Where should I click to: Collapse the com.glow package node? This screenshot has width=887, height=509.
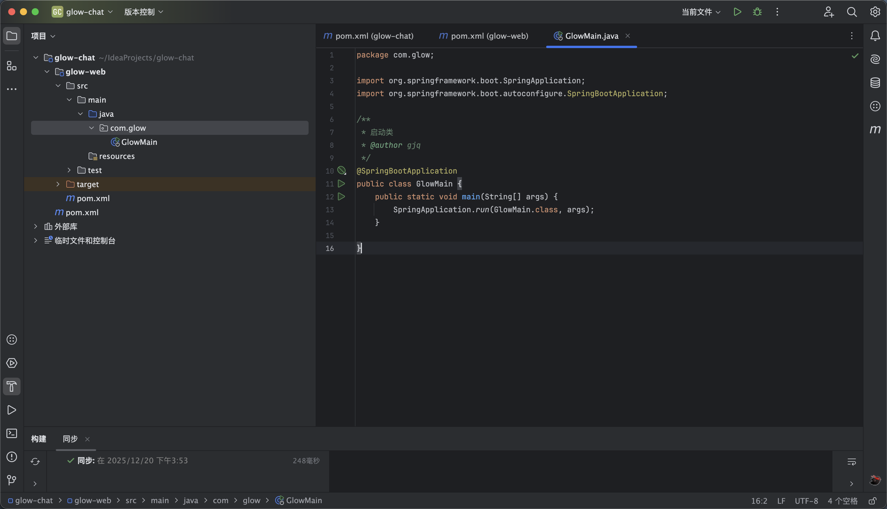click(92, 128)
